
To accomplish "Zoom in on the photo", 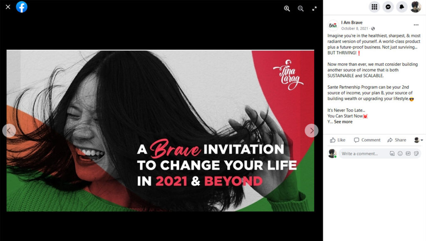I will click(287, 8).
